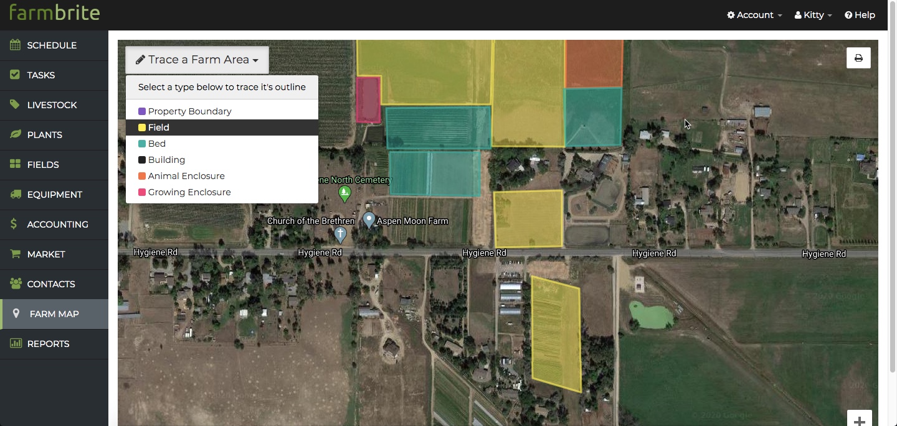Click the Schedule calendar icon in sidebar

pos(15,45)
